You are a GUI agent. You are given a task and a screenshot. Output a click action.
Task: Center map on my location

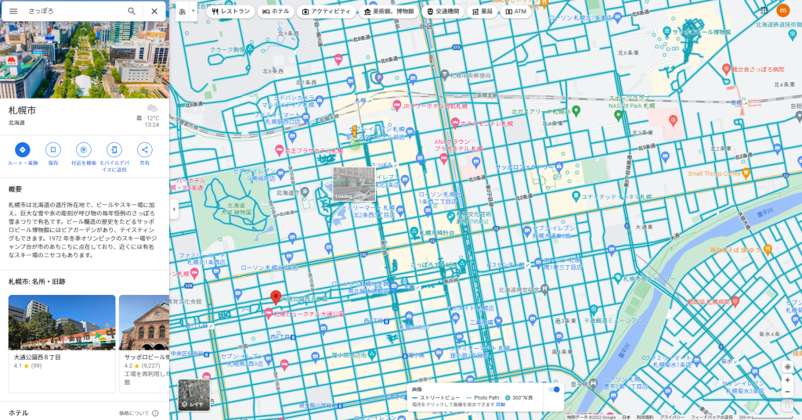(x=787, y=367)
